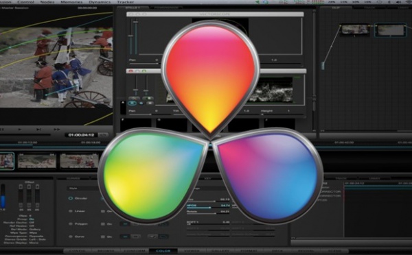Select the first corrector node thumbnail
The width and height of the screenshot is (412, 255).
click(355, 29)
